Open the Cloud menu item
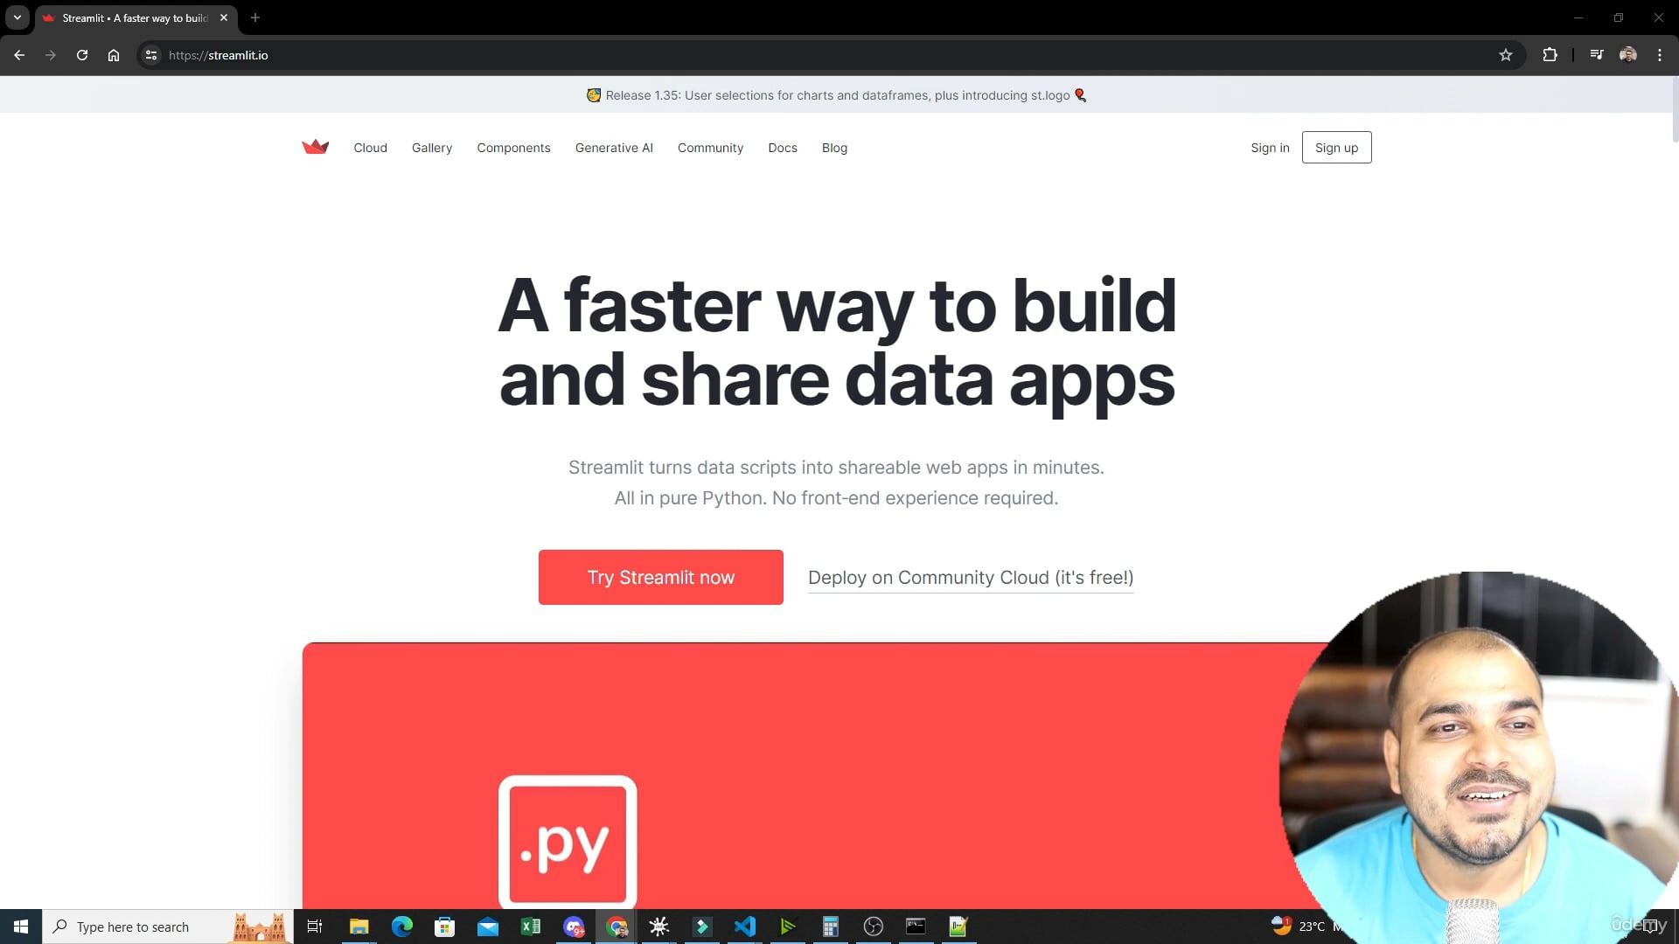The image size is (1679, 944). [370, 148]
